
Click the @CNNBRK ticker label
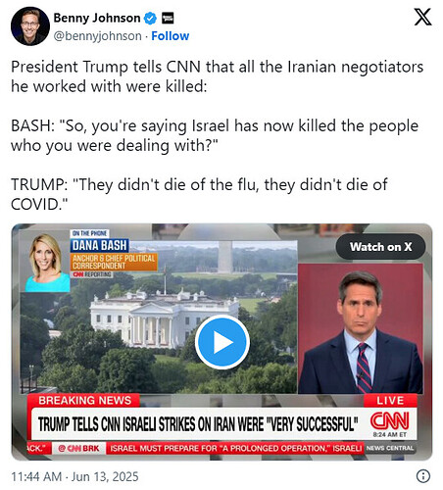[78, 448]
